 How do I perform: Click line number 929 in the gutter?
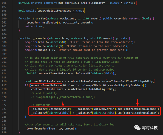pyautogui.click(x=4, y=132)
